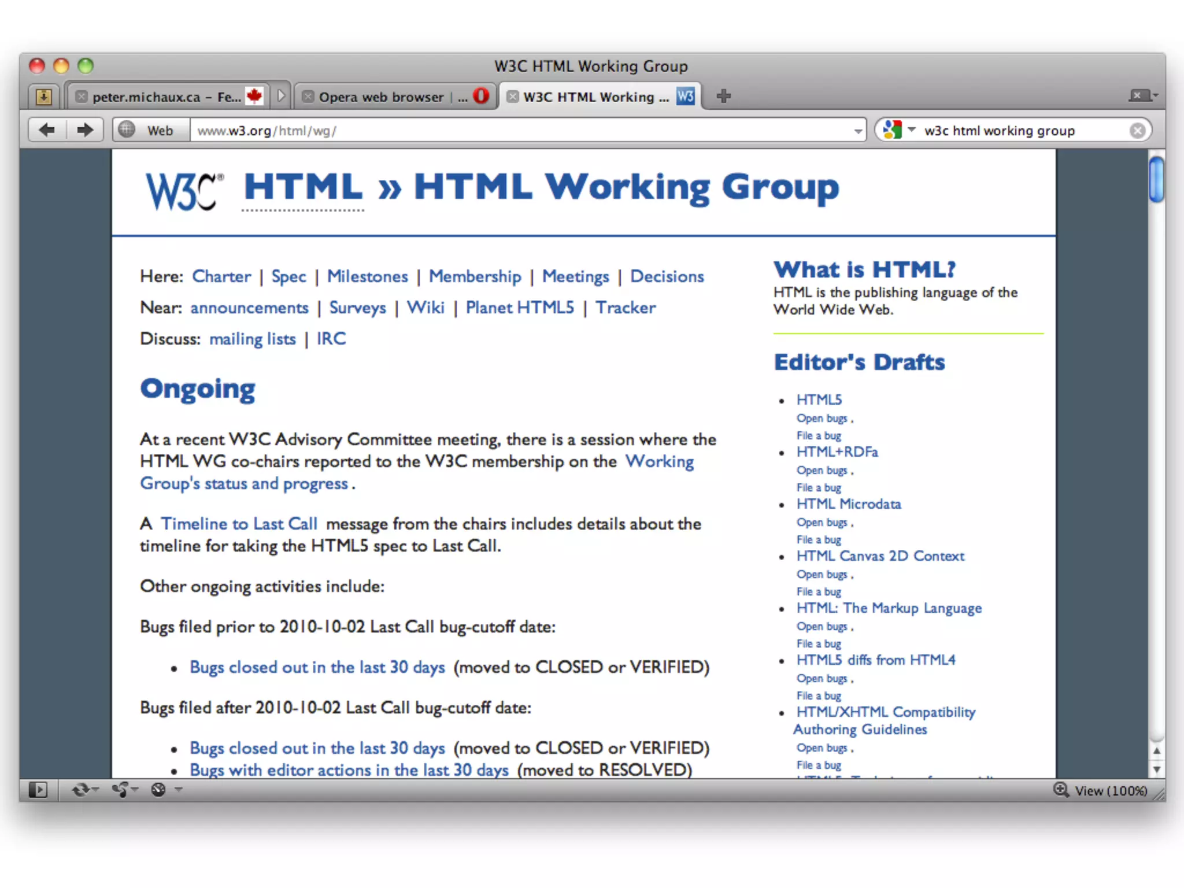The width and height of the screenshot is (1184, 888).
Task: Close the W3C HTML Working tab
Action: [x=512, y=97]
